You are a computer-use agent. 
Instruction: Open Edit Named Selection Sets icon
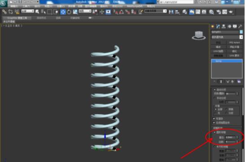click(140, 12)
